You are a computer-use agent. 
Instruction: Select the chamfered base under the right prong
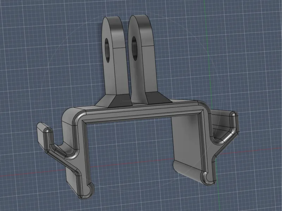[x=158, y=98]
